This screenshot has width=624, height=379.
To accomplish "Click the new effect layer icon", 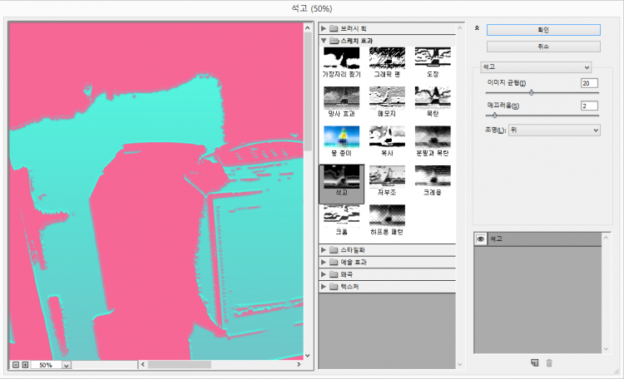I will (534, 362).
